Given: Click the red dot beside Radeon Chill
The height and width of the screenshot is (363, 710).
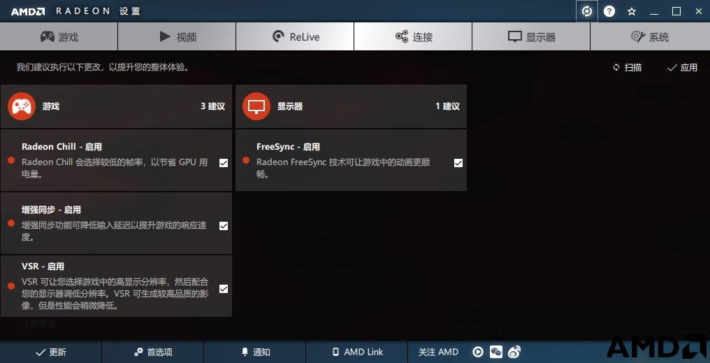Looking at the screenshot, I should point(11,160).
